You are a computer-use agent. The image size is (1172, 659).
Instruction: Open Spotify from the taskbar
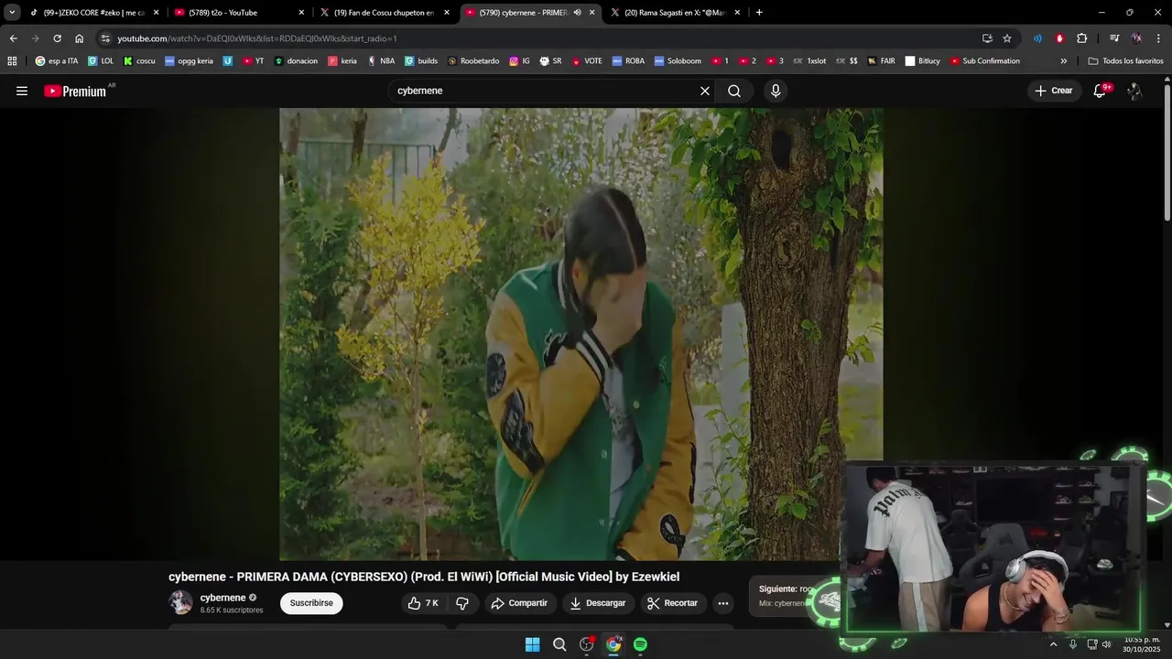click(x=640, y=644)
